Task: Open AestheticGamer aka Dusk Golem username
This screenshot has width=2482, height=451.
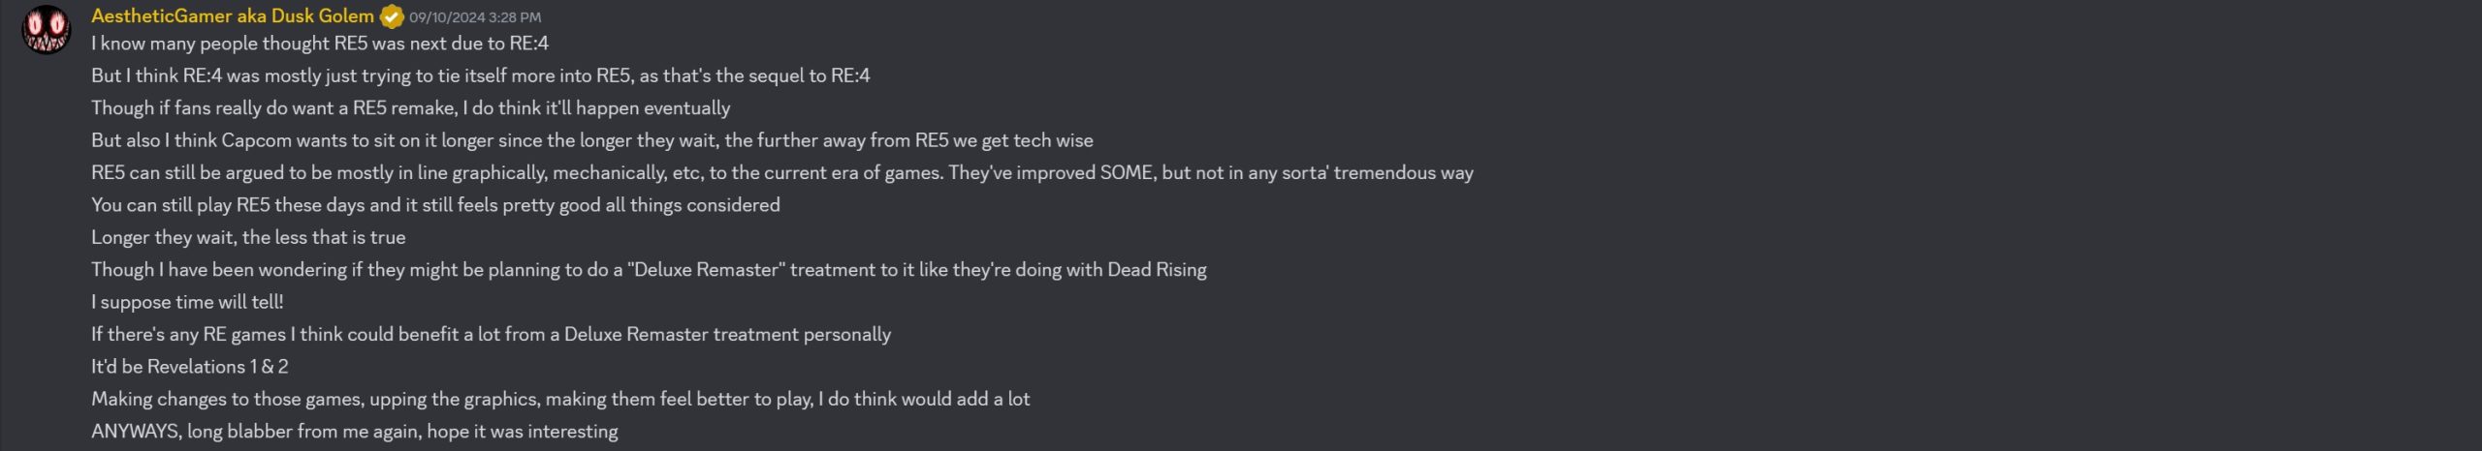Action: pos(233,16)
